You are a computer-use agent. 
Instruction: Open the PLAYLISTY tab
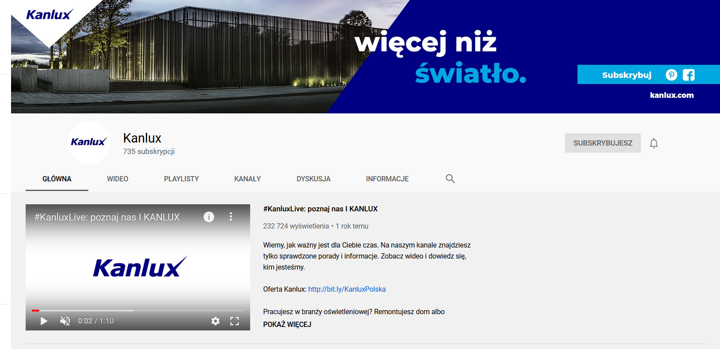tap(181, 179)
